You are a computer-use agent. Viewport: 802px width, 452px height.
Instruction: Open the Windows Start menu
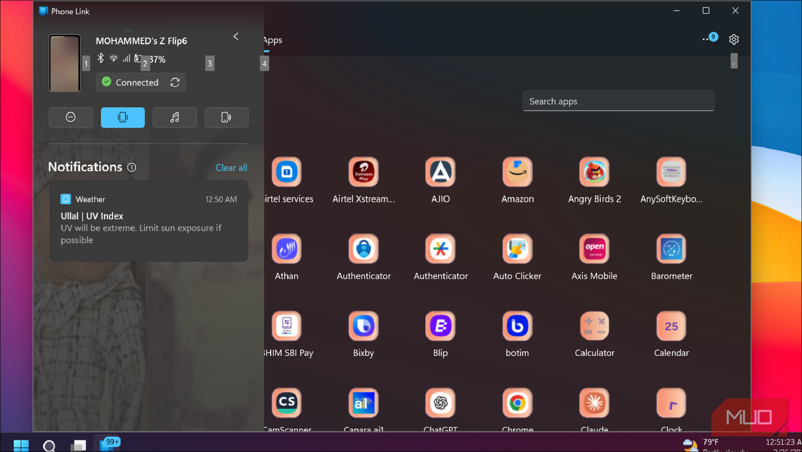coord(21,445)
